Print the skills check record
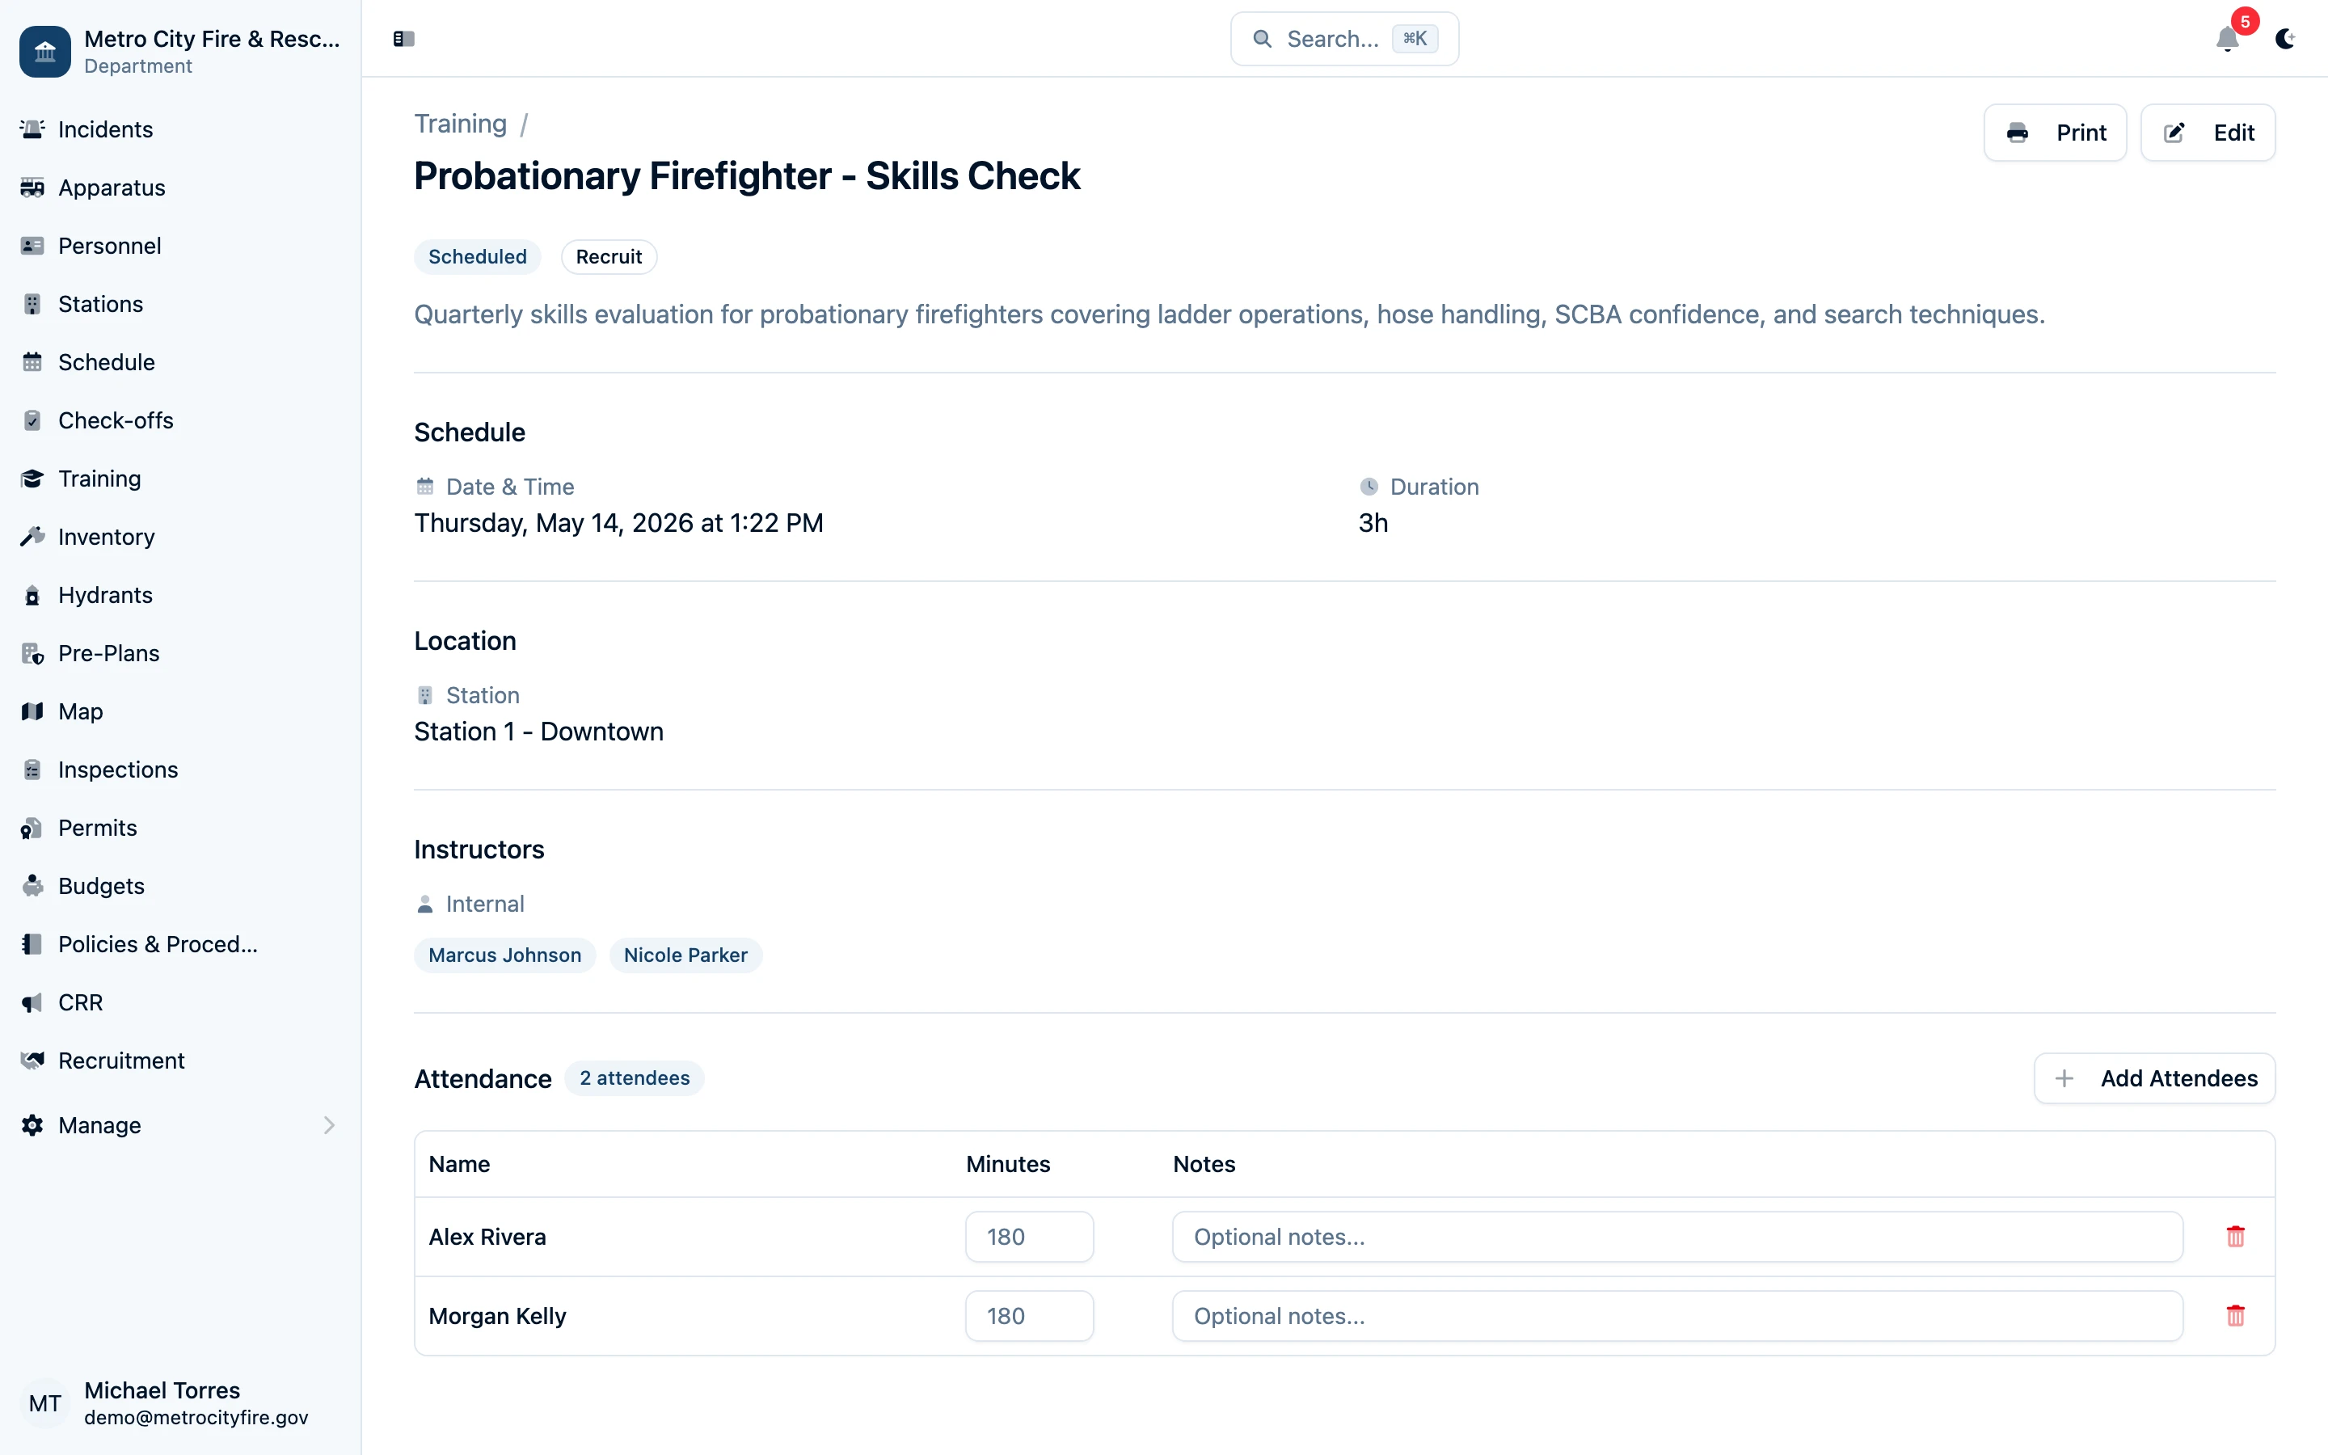The image size is (2328, 1455). point(2055,132)
